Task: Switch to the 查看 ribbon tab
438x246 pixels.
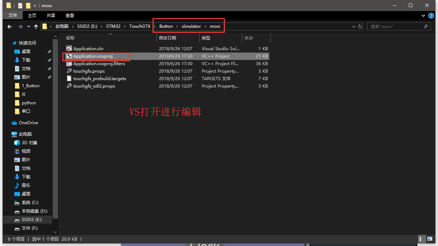Action: (70, 15)
